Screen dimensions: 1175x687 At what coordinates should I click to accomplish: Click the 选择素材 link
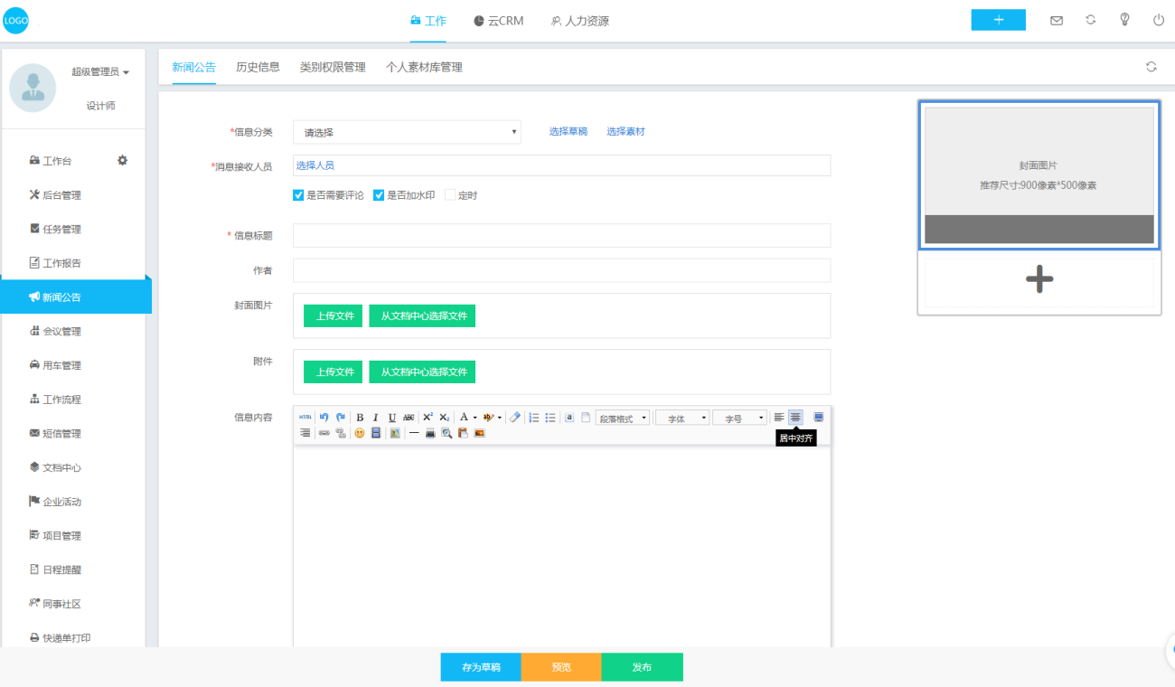pyautogui.click(x=625, y=132)
